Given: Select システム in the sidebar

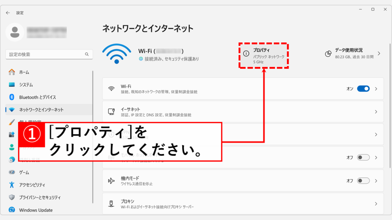Looking at the screenshot, I should click(26, 85).
